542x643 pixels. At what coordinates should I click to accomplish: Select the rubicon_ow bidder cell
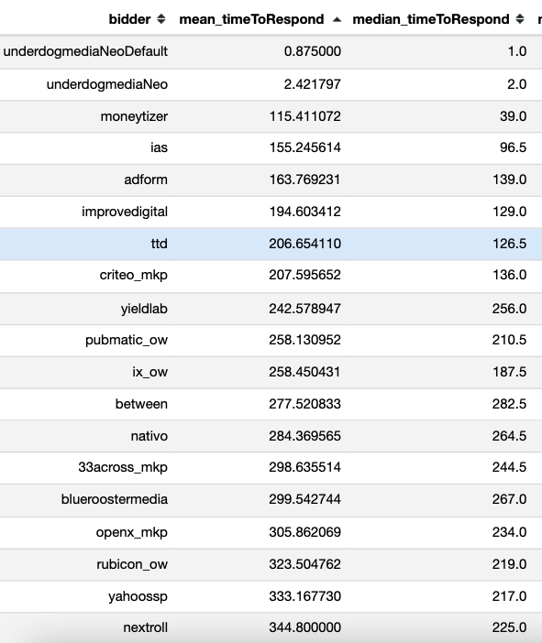(x=132, y=564)
